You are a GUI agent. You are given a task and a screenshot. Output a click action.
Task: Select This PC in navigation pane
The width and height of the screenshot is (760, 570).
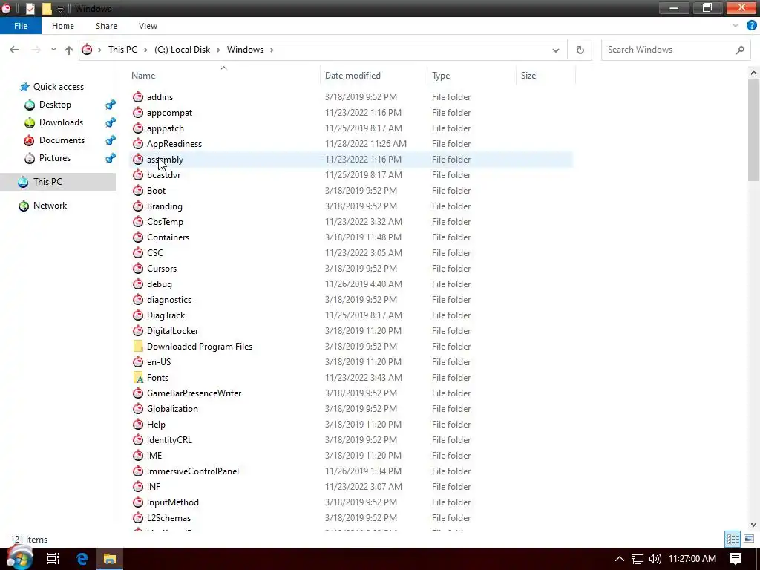tap(47, 182)
